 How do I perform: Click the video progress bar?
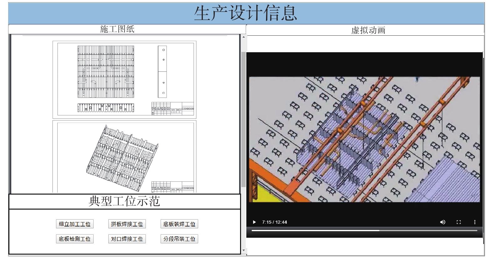pyautogui.click(x=364, y=231)
